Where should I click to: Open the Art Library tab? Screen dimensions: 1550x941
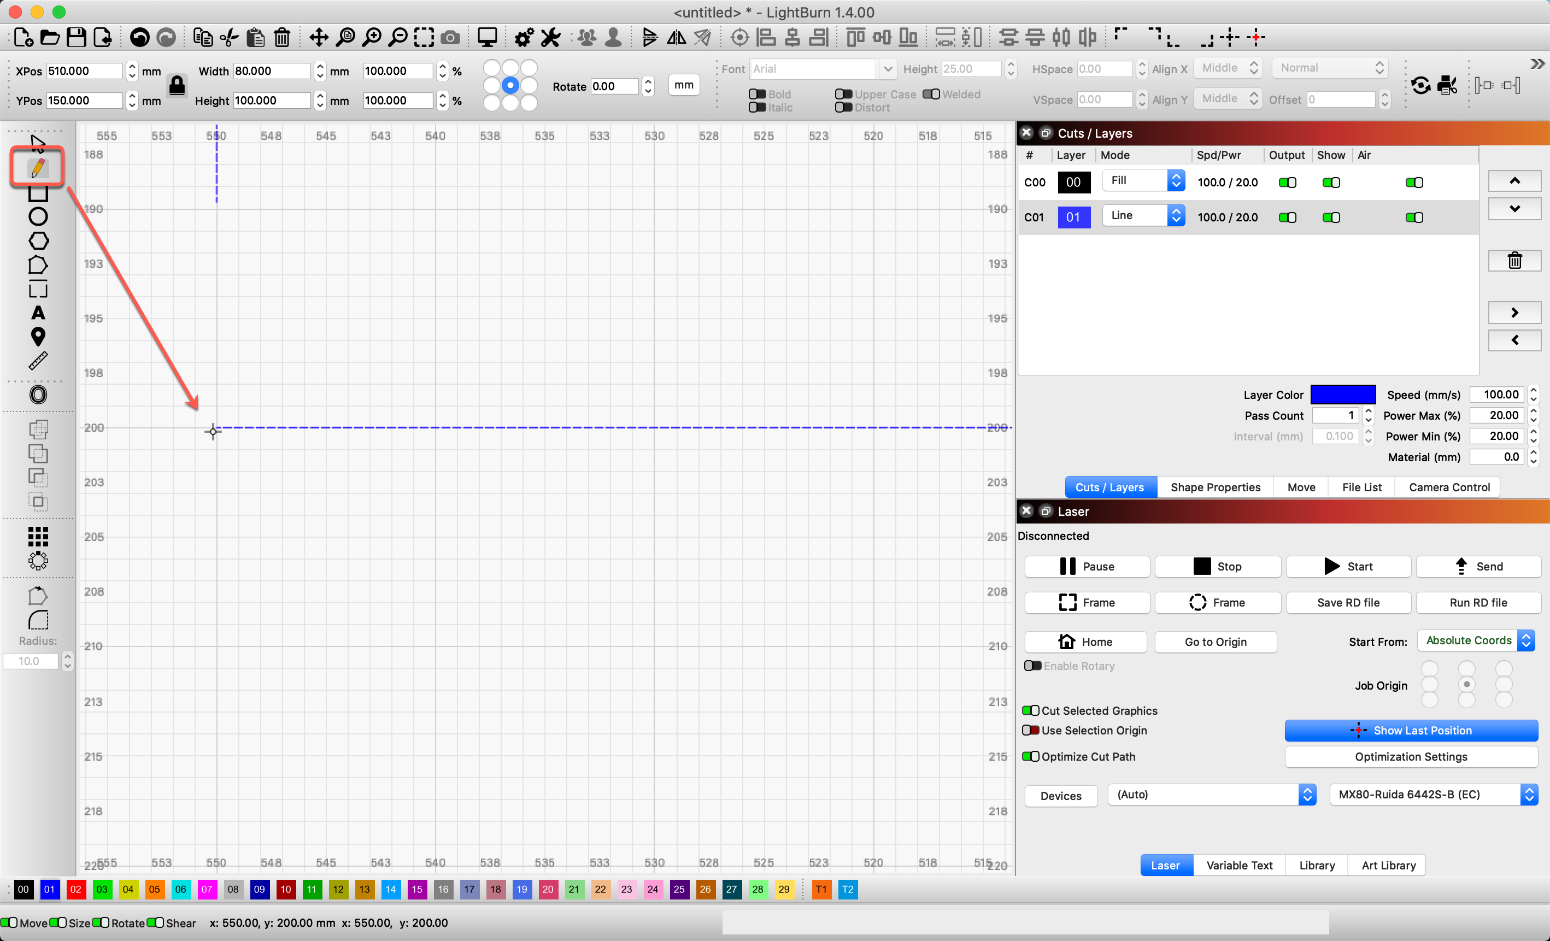(1388, 865)
